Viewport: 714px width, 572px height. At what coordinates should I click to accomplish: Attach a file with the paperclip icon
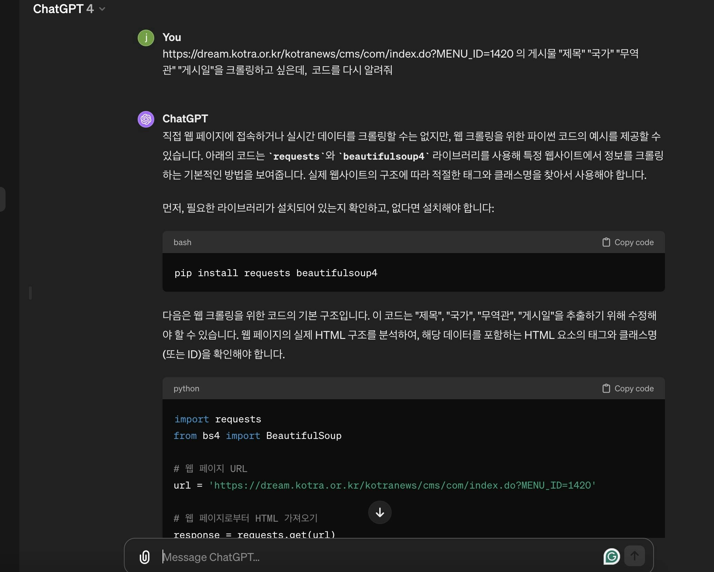(145, 557)
